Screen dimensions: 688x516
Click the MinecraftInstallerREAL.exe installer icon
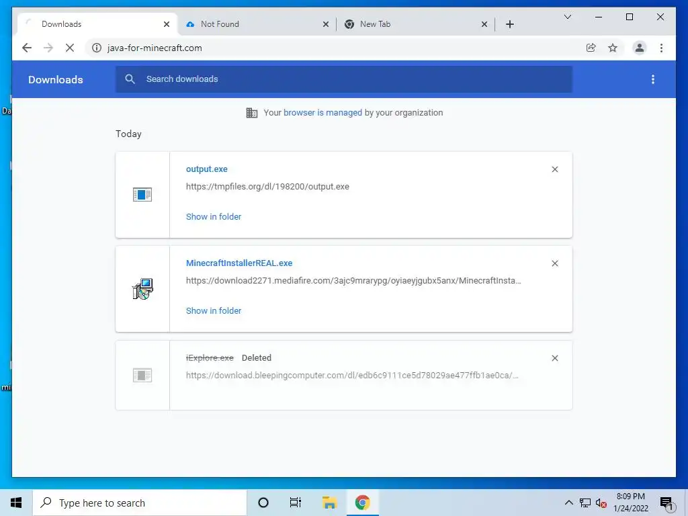(142, 289)
